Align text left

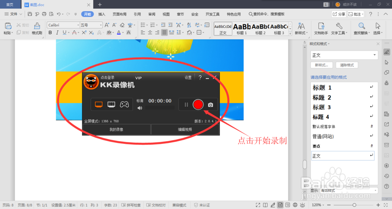point(143,33)
